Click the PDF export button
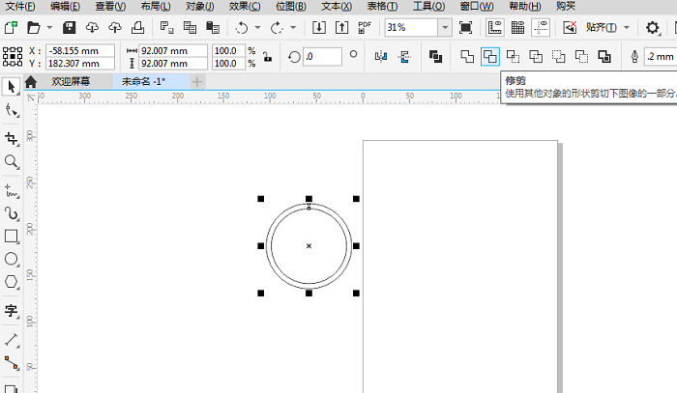Image resolution: width=677 pixels, height=393 pixels. 364,28
